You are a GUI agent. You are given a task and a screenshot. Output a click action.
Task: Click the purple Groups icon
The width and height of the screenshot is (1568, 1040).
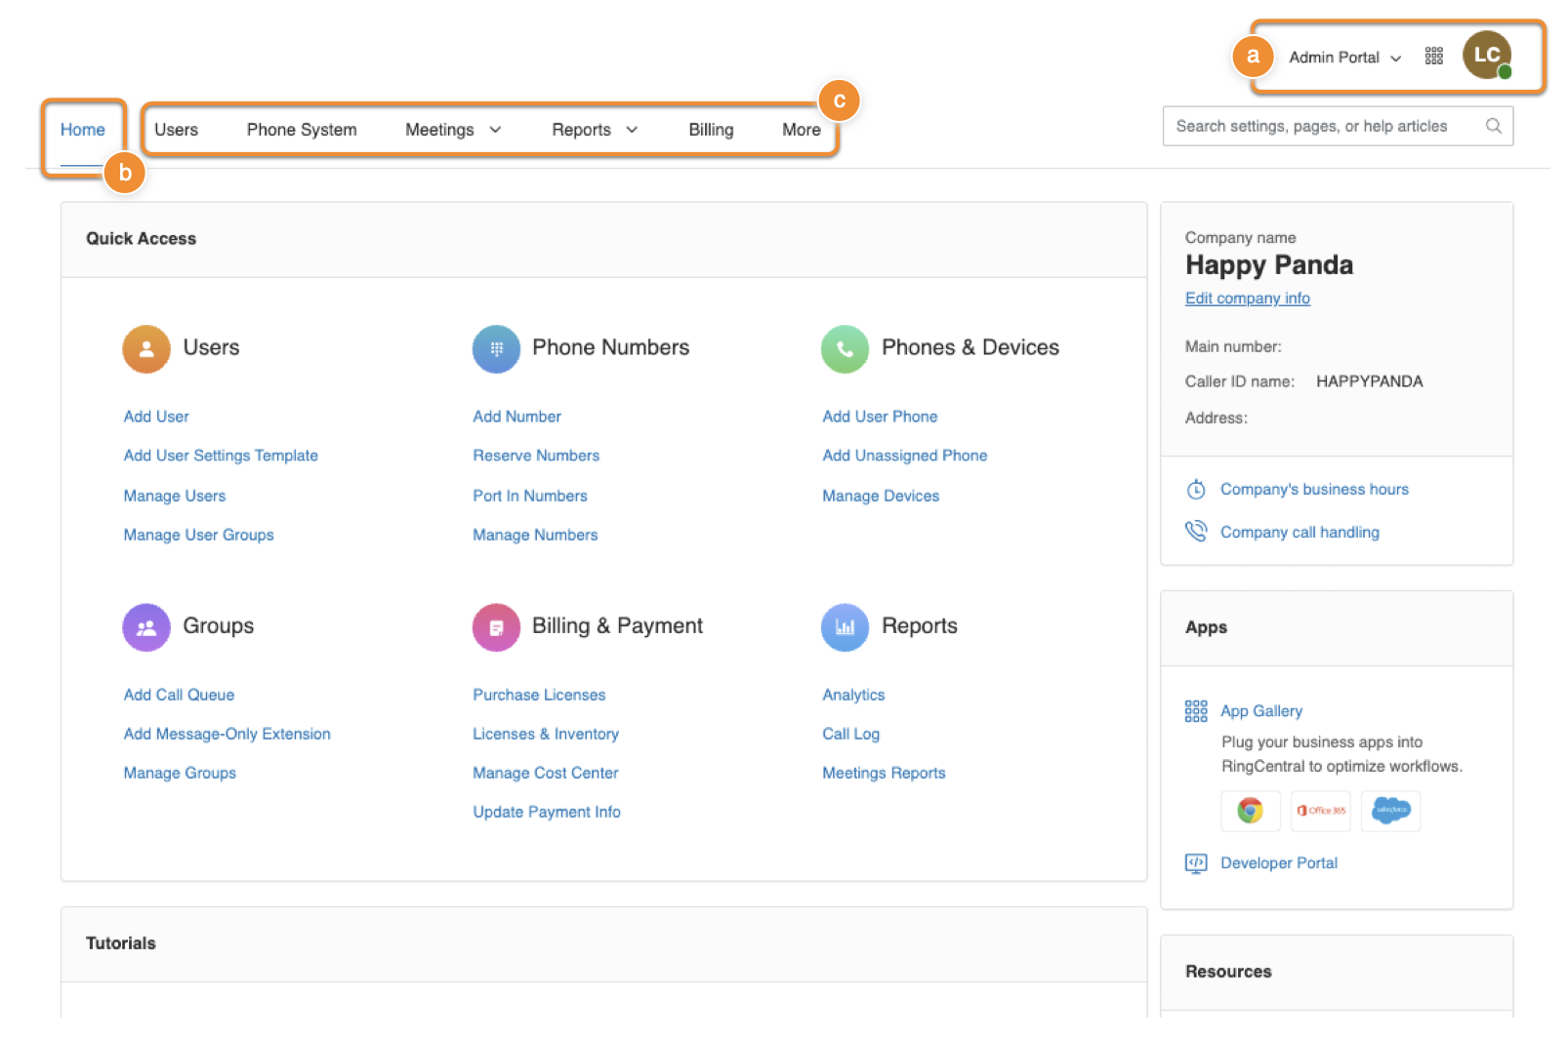146,626
